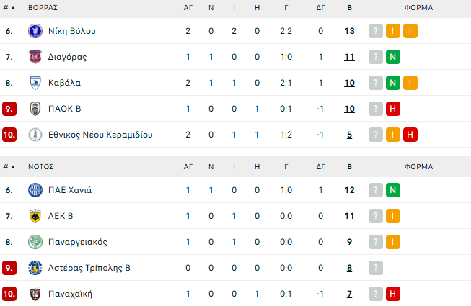Sort ΒΟΡΡΑΣ table by points column Β
This screenshot has height=306, width=471.
coord(349,7)
